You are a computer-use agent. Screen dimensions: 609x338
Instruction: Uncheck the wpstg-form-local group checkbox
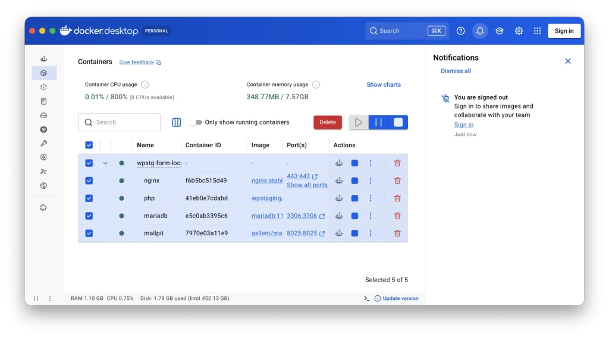pyautogui.click(x=89, y=163)
